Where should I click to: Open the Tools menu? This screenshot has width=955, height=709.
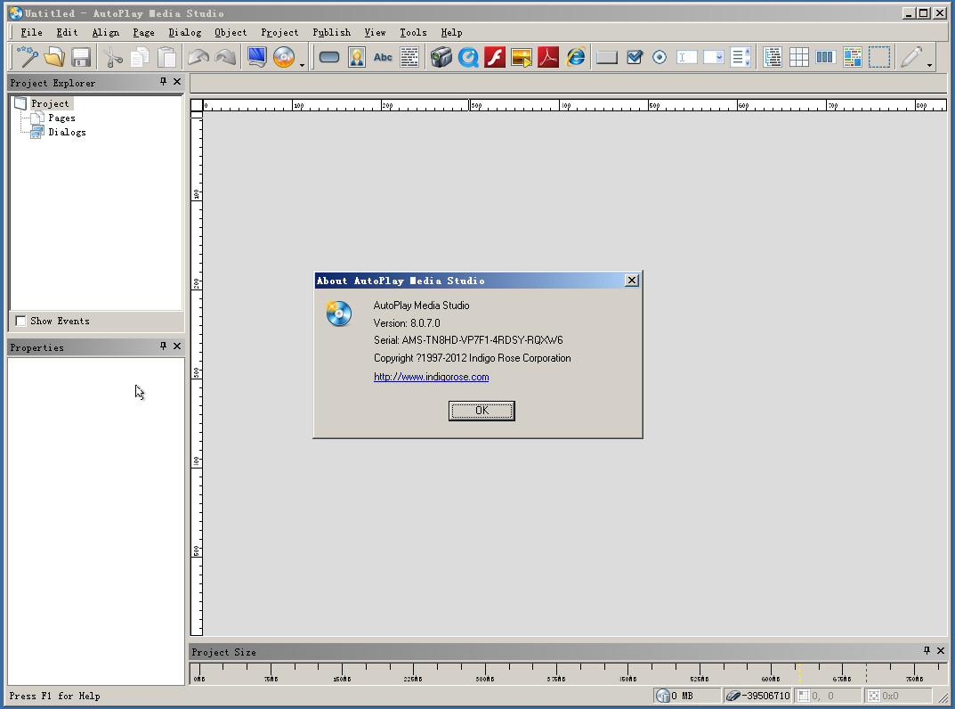pyautogui.click(x=413, y=32)
